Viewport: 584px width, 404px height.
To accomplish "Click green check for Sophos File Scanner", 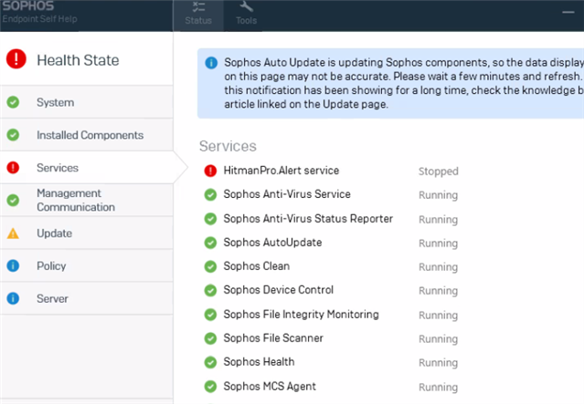I will (210, 338).
